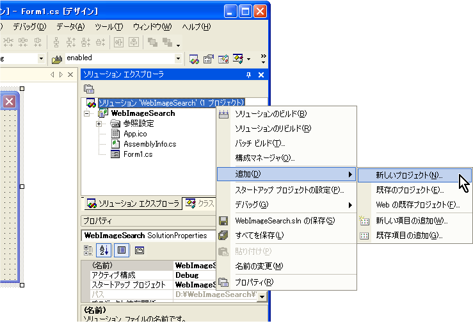Image resolution: width=473 pixels, height=322 pixels.
Task: Select the 参照設定 folder item
Action: [138, 124]
